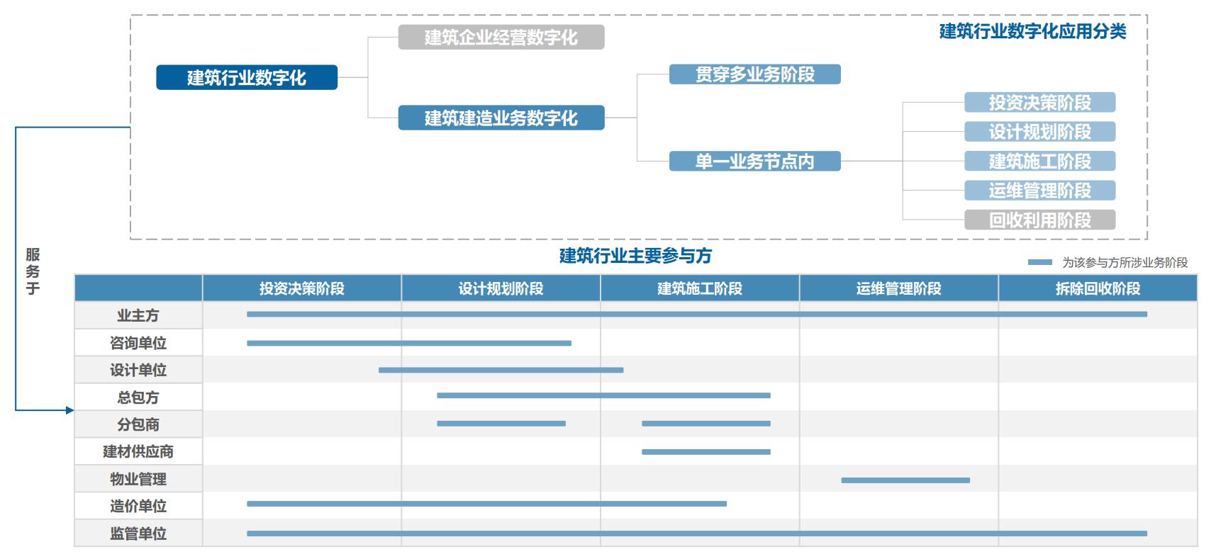Viewport: 1216px width, 559px height.
Task: Select 运维管理阶段 leaf box in tree
Action: (x=1040, y=191)
